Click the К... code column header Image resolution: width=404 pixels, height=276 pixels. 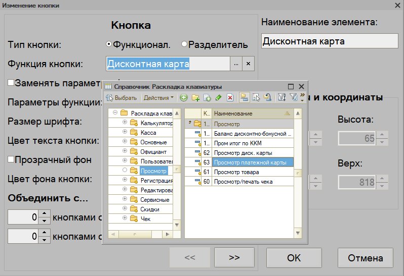(x=207, y=114)
